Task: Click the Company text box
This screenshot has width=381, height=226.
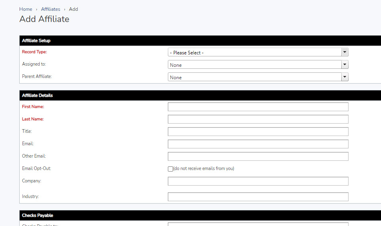Action: 258,181
